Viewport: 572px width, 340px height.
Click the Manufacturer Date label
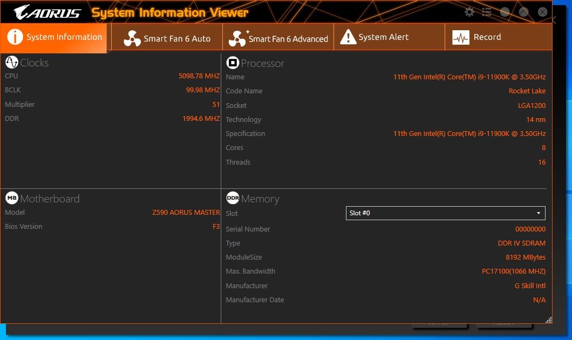click(x=255, y=300)
